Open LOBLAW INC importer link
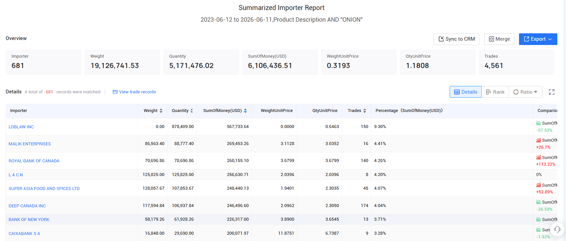This screenshot has height=241, width=566. coord(21,127)
